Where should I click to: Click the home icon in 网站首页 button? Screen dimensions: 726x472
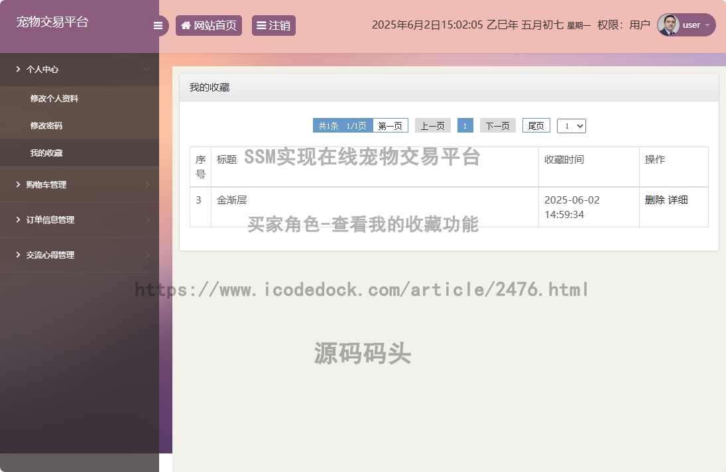click(x=186, y=25)
